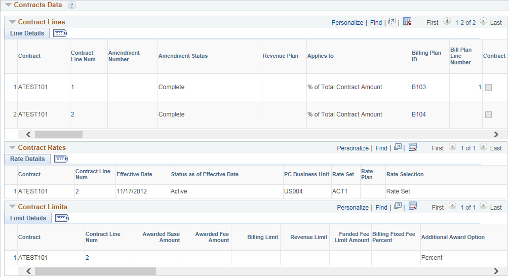Click the Contract Limits horizontal scrollbar thumb
This screenshot has height=277, width=509.
tap(95, 271)
